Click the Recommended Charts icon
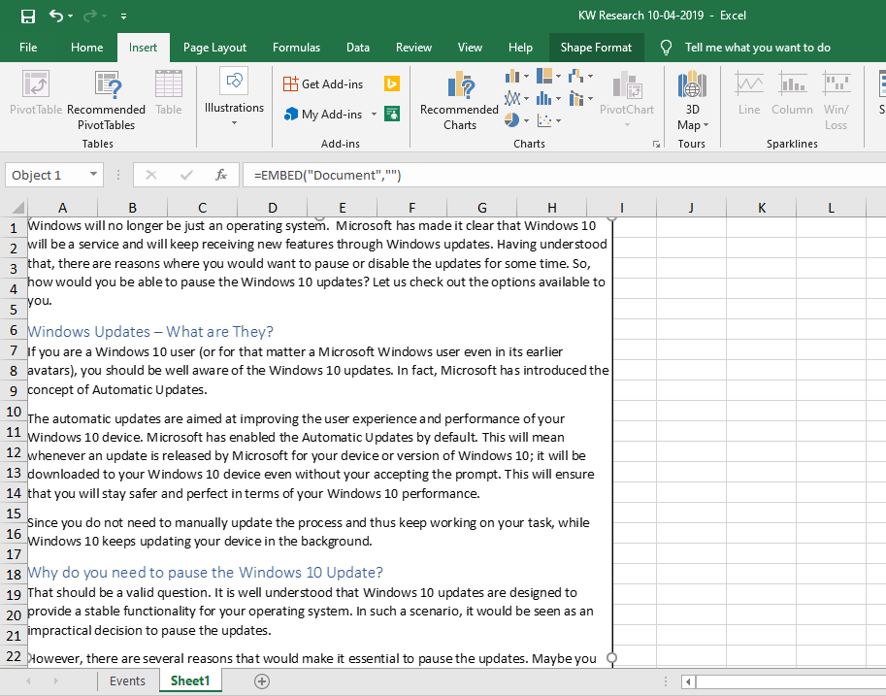The width and height of the screenshot is (886, 696). [459, 101]
